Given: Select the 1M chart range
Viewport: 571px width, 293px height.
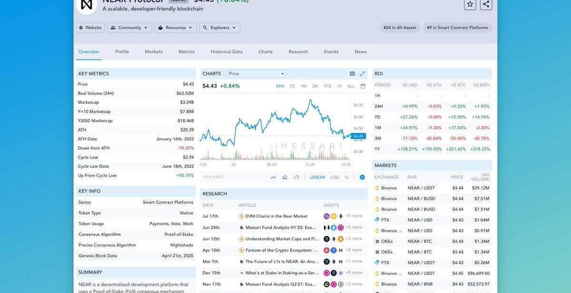Looking at the screenshot, I should point(303,86).
